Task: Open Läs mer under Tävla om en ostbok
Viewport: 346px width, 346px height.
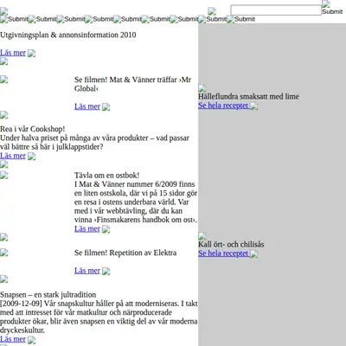Action: 87,228
